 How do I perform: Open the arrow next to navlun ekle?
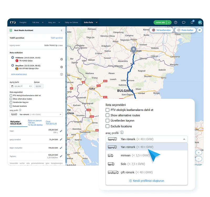point(169,22)
